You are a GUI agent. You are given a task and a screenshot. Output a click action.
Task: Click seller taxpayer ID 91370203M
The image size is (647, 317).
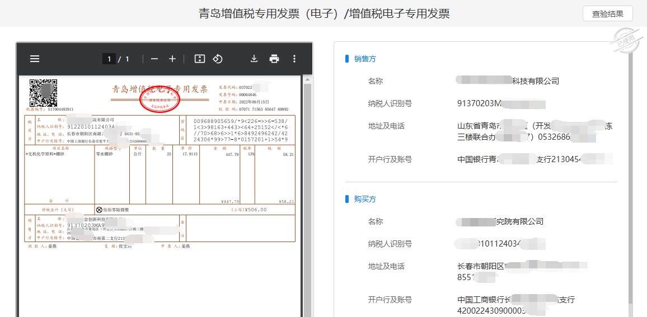point(479,103)
